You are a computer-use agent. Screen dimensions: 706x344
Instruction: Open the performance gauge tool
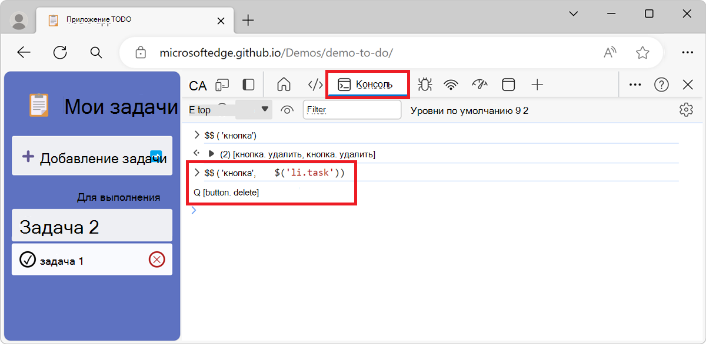click(479, 85)
